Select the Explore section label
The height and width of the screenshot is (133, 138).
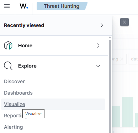(x=27, y=66)
